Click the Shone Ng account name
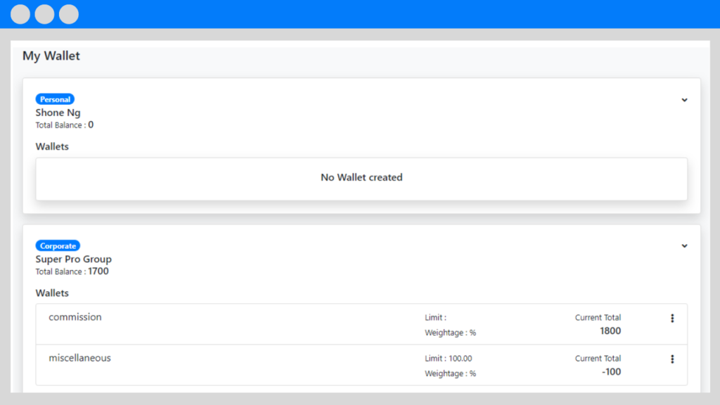720x405 pixels. 58,112
